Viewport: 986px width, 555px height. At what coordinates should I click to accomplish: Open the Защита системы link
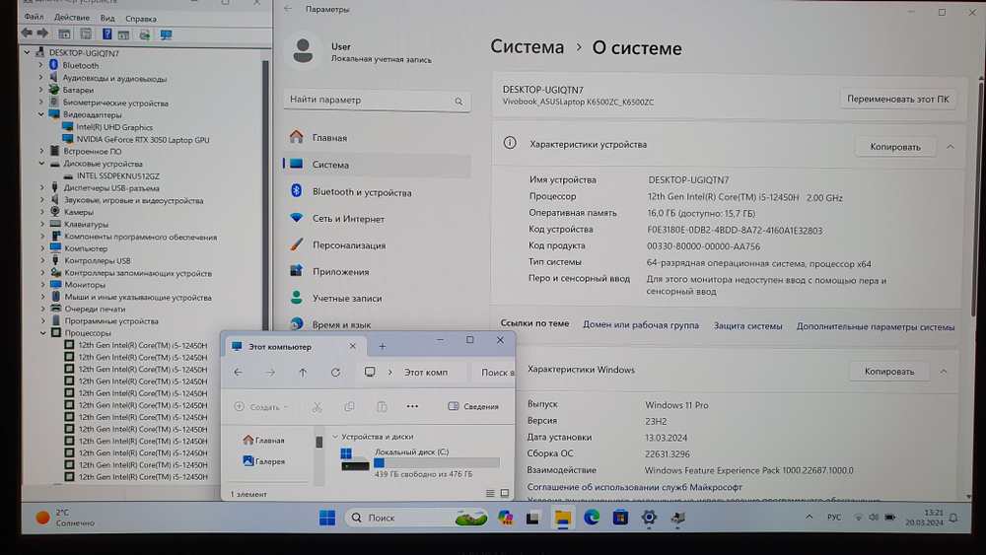pos(747,326)
